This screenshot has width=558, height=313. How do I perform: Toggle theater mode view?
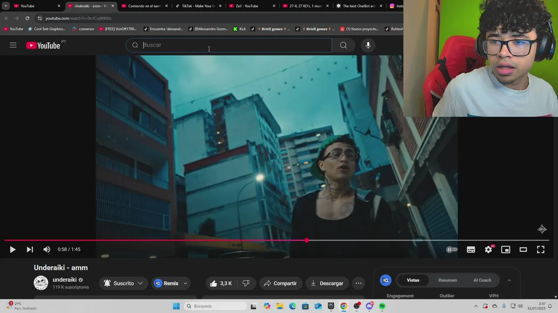click(523, 250)
